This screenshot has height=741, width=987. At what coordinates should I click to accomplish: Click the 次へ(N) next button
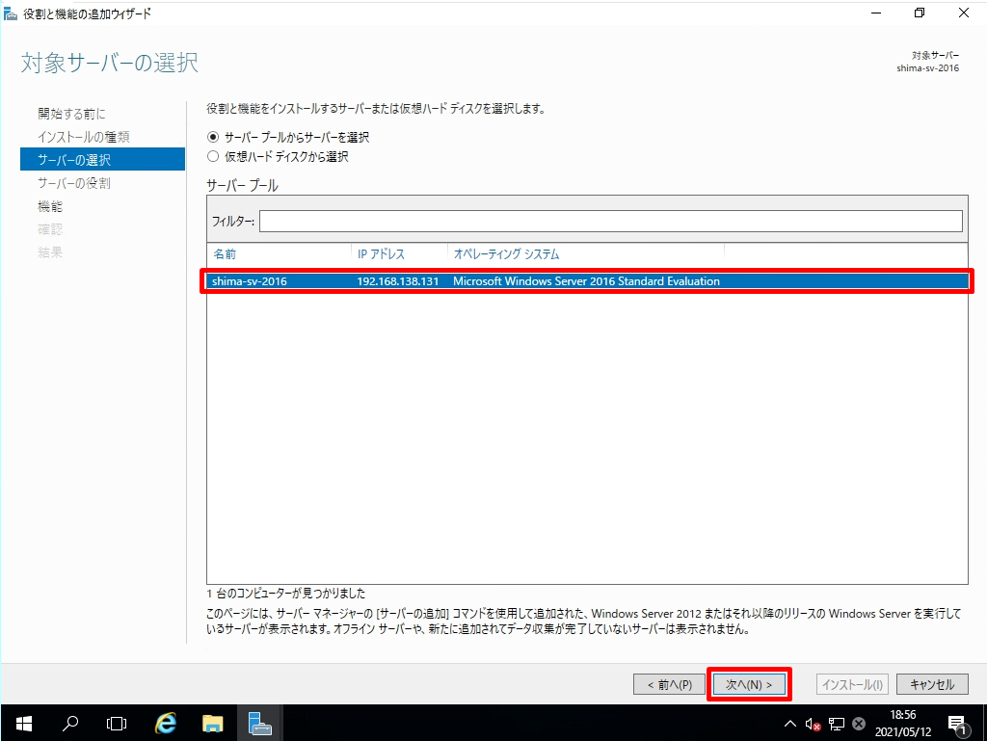749,684
